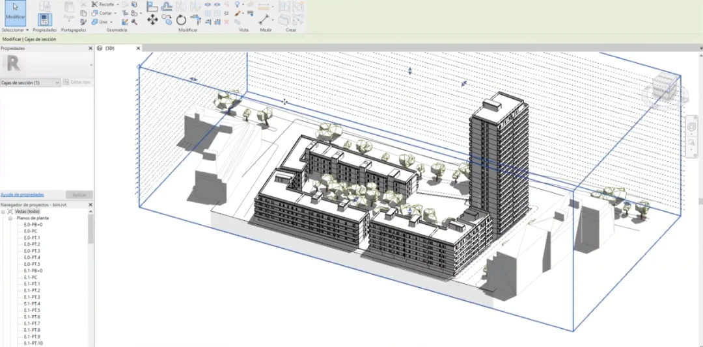This screenshot has width=703, height=347.
Task: Open the Recorte dropdown arrow
Action: click(117, 5)
